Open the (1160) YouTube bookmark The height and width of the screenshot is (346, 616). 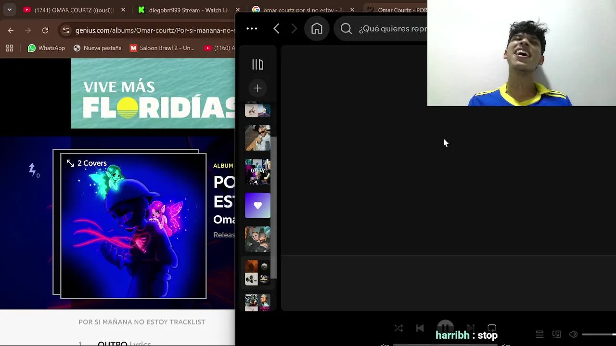coord(219,48)
